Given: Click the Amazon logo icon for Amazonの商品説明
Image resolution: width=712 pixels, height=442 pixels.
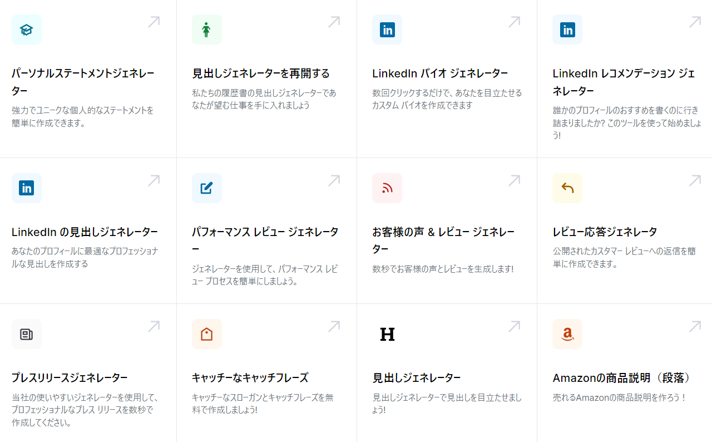Looking at the screenshot, I should pyautogui.click(x=567, y=334).
